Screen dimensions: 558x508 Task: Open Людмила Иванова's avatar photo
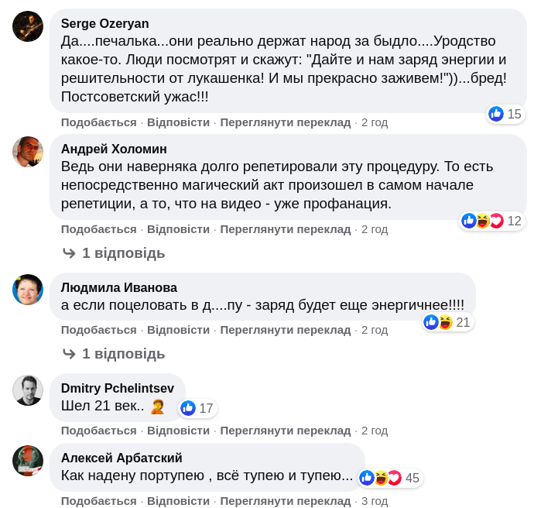point(28,290)
